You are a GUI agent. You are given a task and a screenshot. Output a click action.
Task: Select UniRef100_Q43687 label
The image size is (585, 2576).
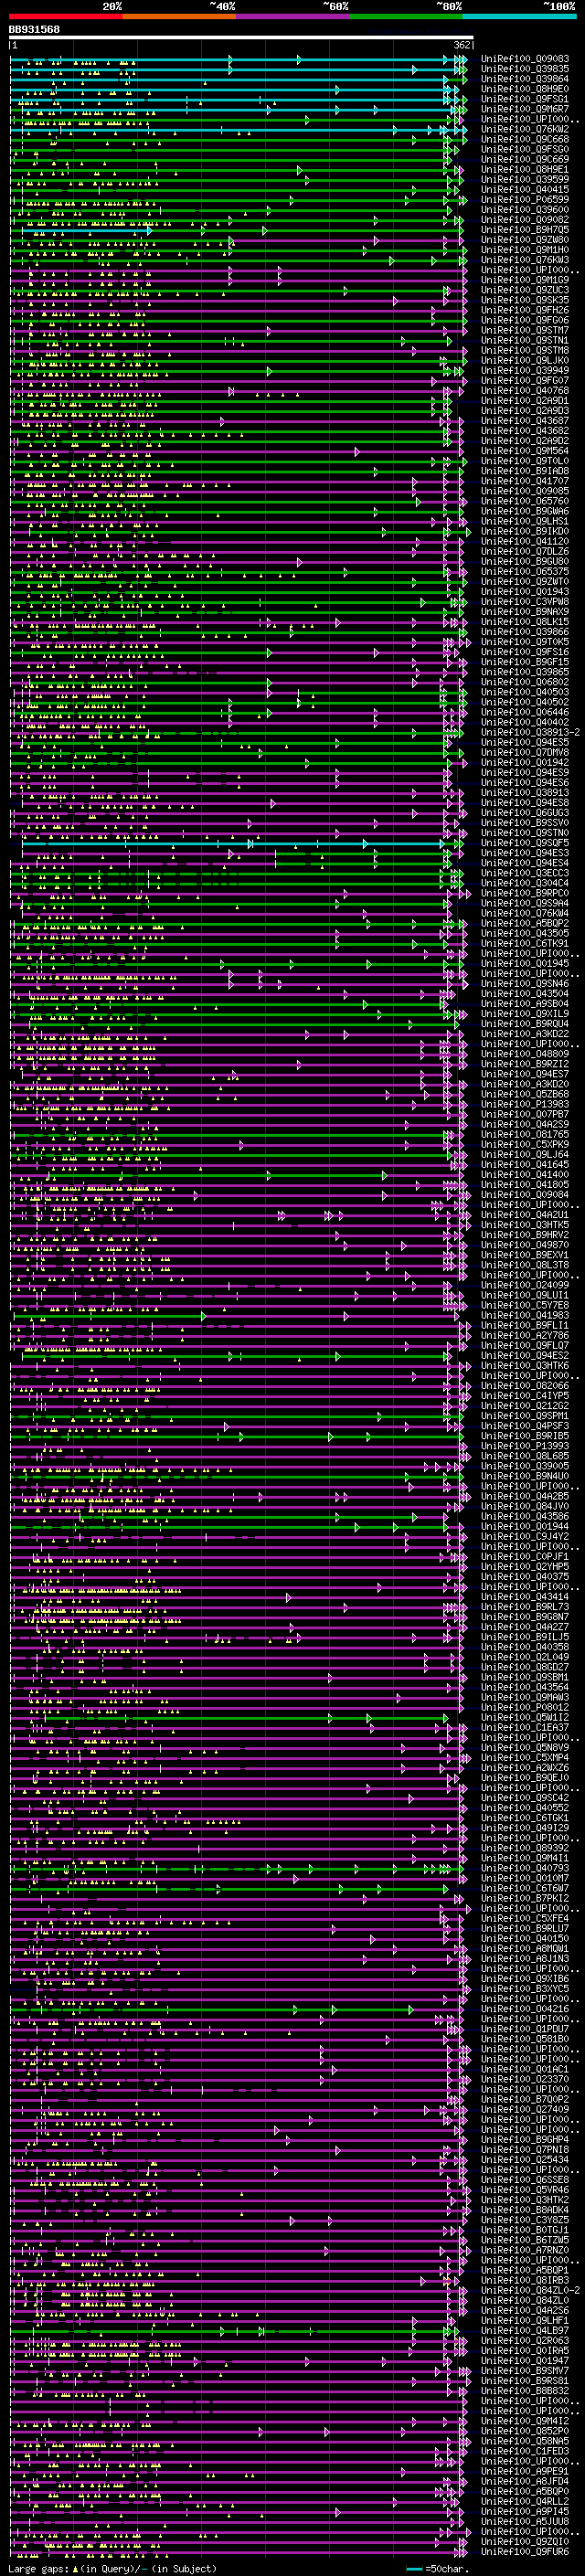(x=525, y=420)
